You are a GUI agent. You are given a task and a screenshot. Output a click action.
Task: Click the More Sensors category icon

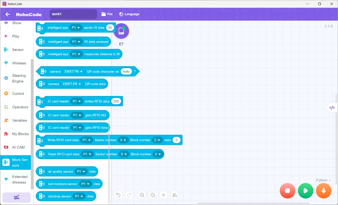point(6,162)
